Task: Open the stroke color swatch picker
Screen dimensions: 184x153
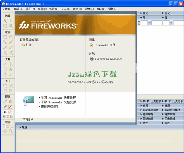Action: point(10,107)
